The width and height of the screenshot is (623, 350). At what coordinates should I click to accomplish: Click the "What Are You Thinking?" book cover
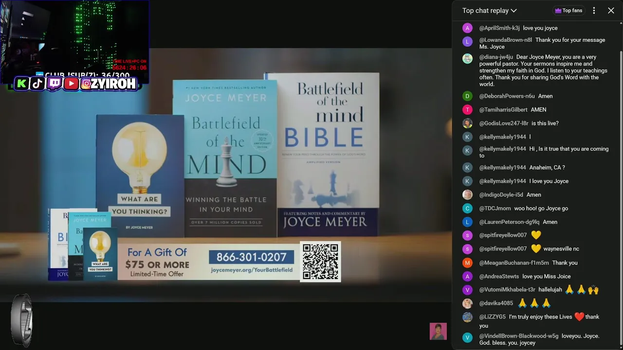tap(140, 175)
